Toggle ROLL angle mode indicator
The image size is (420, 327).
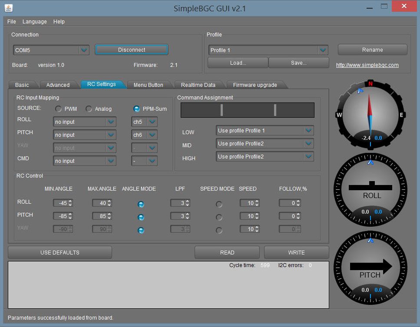click(x=140, y=203)
